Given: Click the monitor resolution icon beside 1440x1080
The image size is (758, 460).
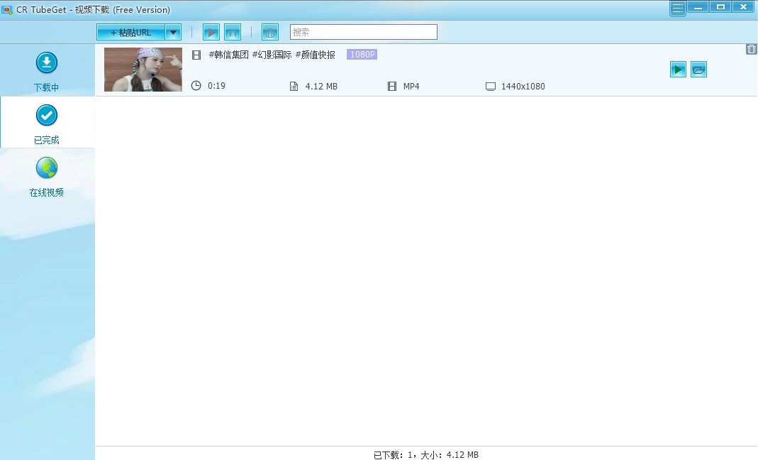Looking at the screenshot, I should pos(490,87).
